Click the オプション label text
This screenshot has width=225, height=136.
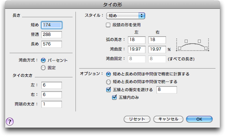[92, 74]
